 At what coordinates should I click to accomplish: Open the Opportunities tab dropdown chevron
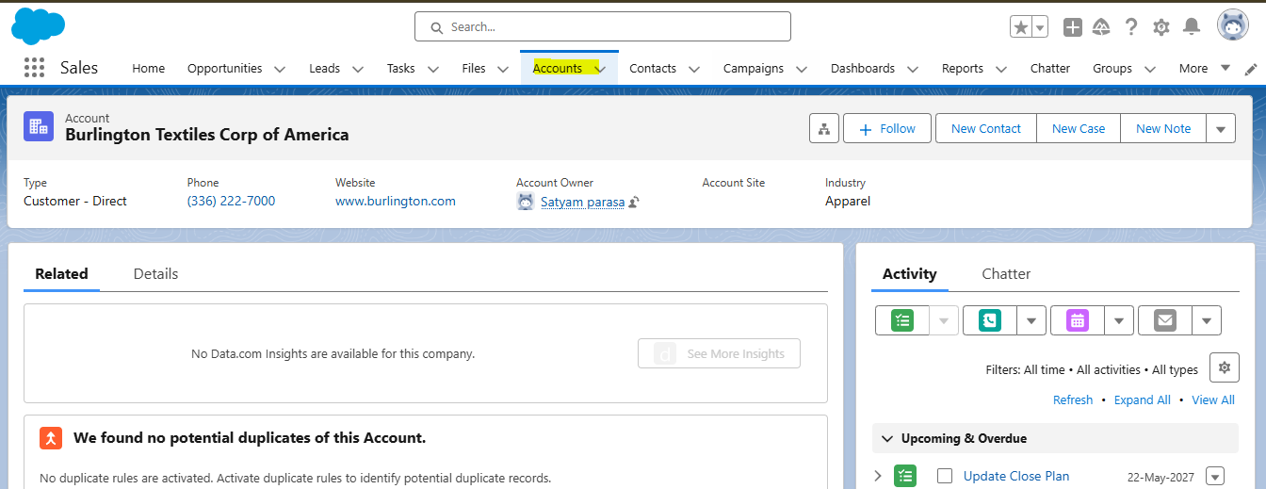280,69
